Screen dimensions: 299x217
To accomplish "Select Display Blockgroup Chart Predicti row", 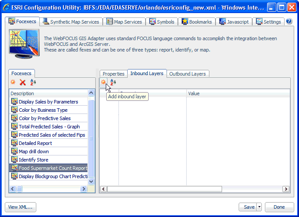I will 49,176.
